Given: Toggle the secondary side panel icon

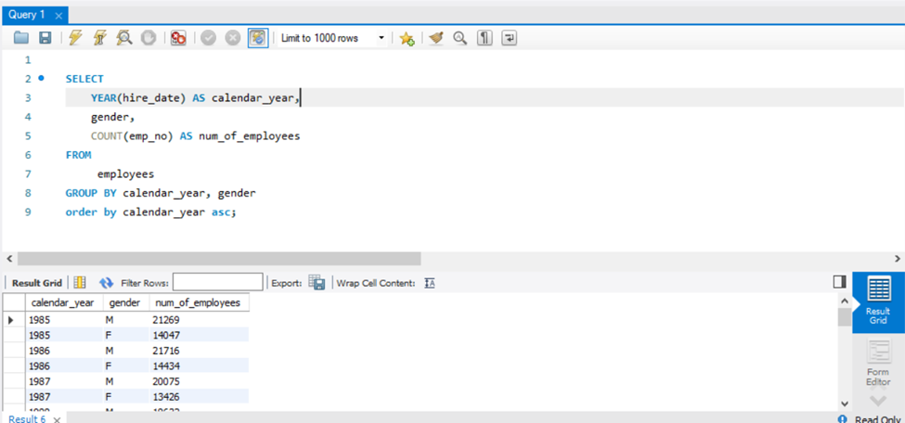Looking at the screenshot, I should tap(839, 281).
